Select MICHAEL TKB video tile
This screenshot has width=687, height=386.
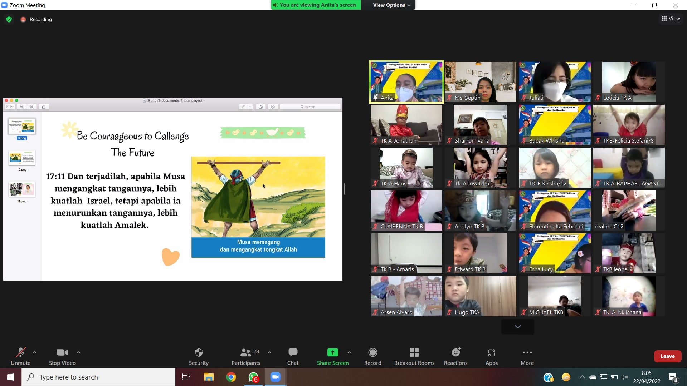(x=555, y=296)
